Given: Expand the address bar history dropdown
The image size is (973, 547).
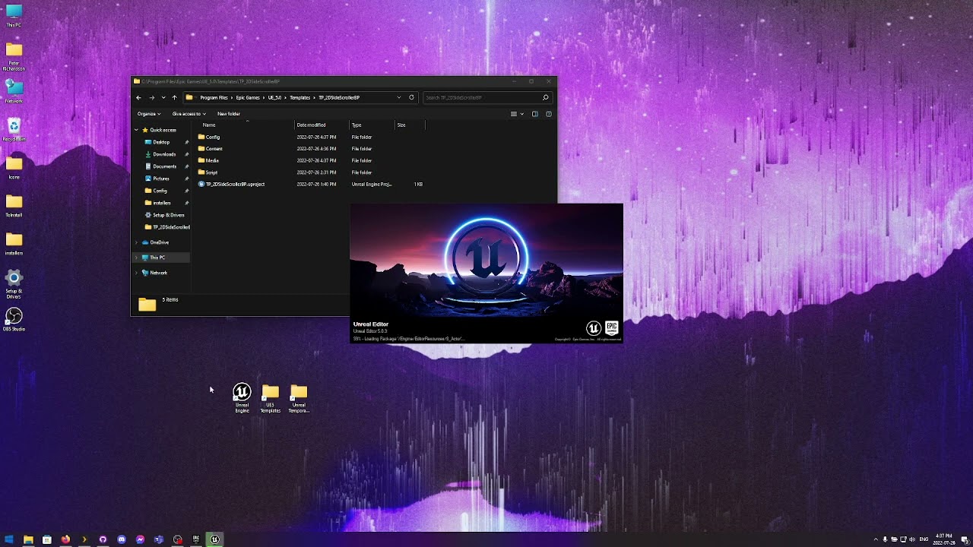Looking at the screenshot, I should point(398,97).
